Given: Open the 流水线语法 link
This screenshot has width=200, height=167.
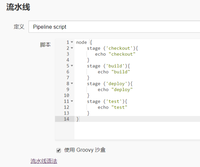Looking at the screenshot, I should tap(44, 161).
